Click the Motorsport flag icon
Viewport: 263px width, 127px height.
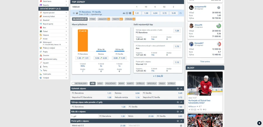click(x=41, y=42)
